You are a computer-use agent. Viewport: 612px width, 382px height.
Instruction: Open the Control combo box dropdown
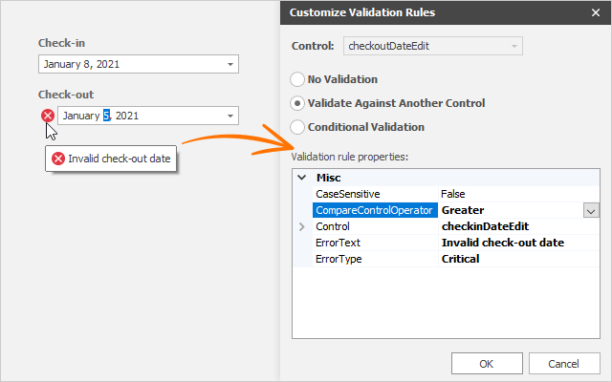click(x=514, y=46)
